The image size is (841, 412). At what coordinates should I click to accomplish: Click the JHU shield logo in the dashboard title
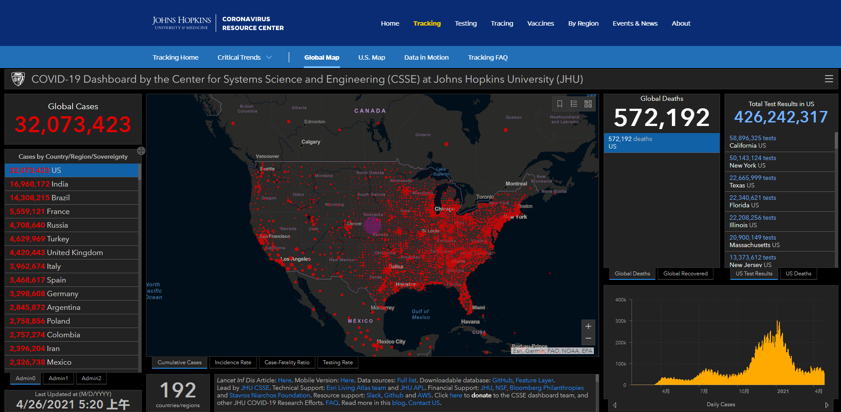pyautogui.click(x=18, y=79)
